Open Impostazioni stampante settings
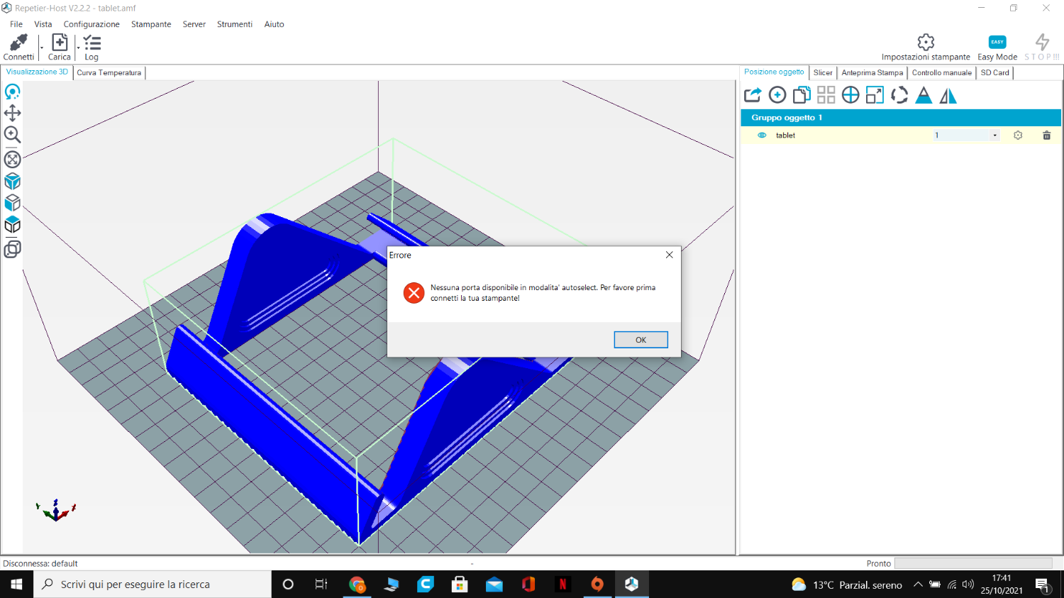Image resolution: width=1064 pixels, height=598 pixels. coord(925,47)
